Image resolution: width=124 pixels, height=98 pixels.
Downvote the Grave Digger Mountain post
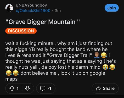point(27,88)
